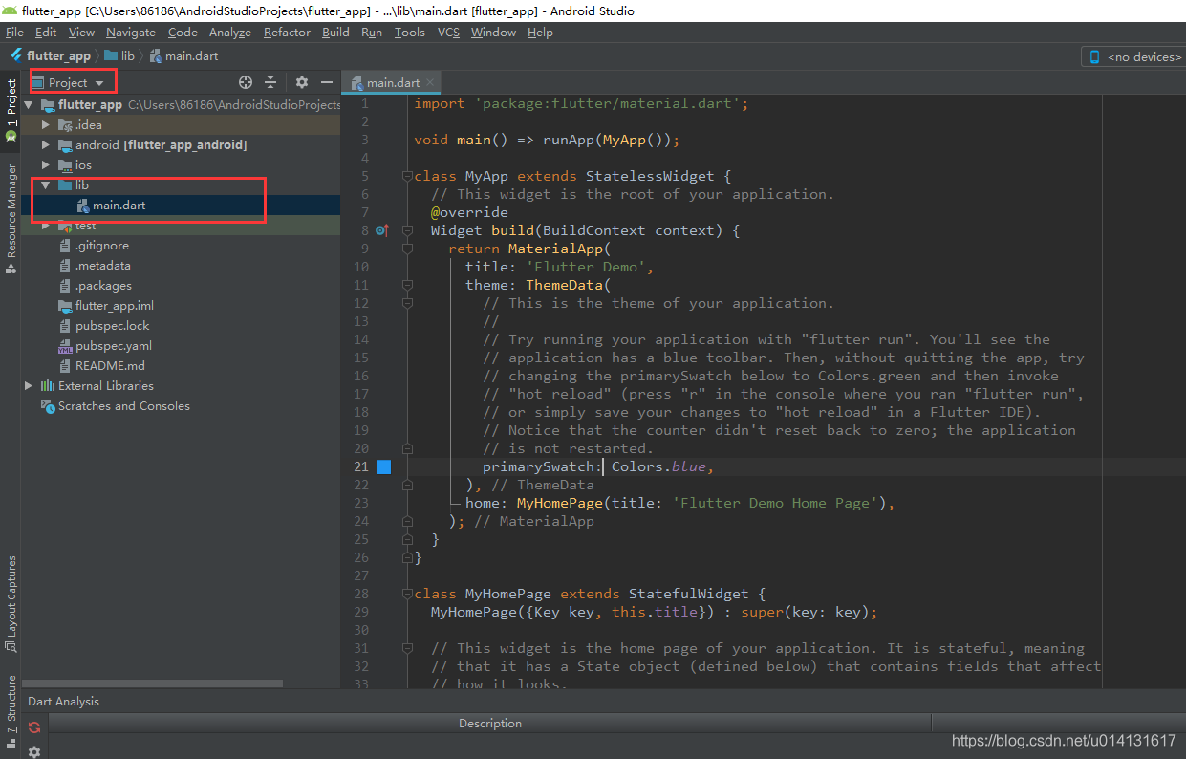Click the locate-in-project target icon
This screenshot has height=759, width=1186.
click(x=246, y=82)
